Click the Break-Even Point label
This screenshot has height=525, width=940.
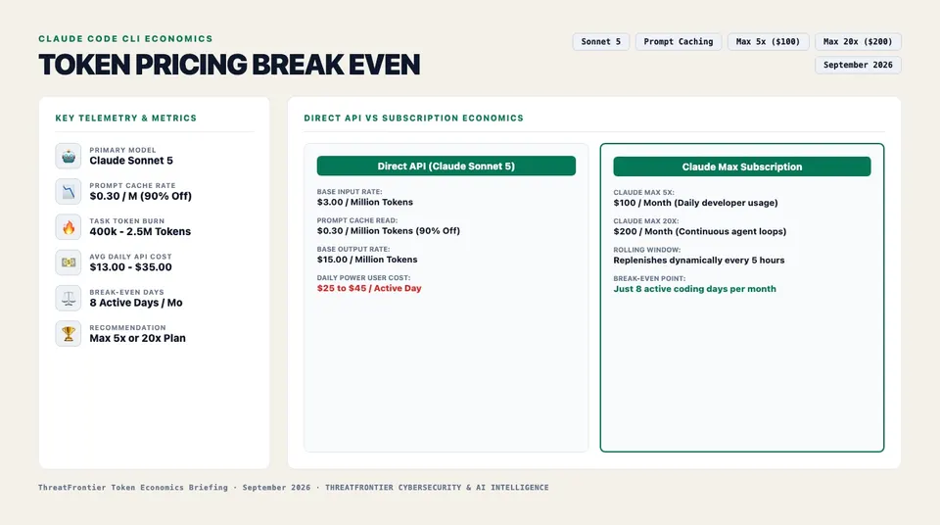point(649,279)
